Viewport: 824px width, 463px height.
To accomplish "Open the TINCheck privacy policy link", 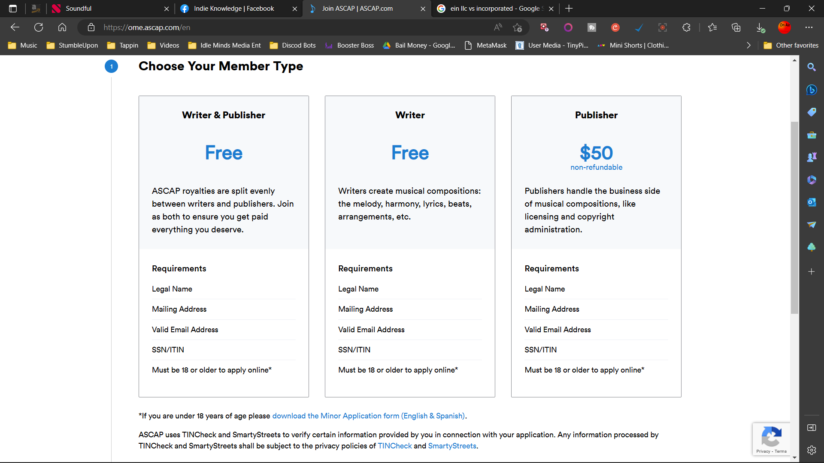I will click(394, 446).
